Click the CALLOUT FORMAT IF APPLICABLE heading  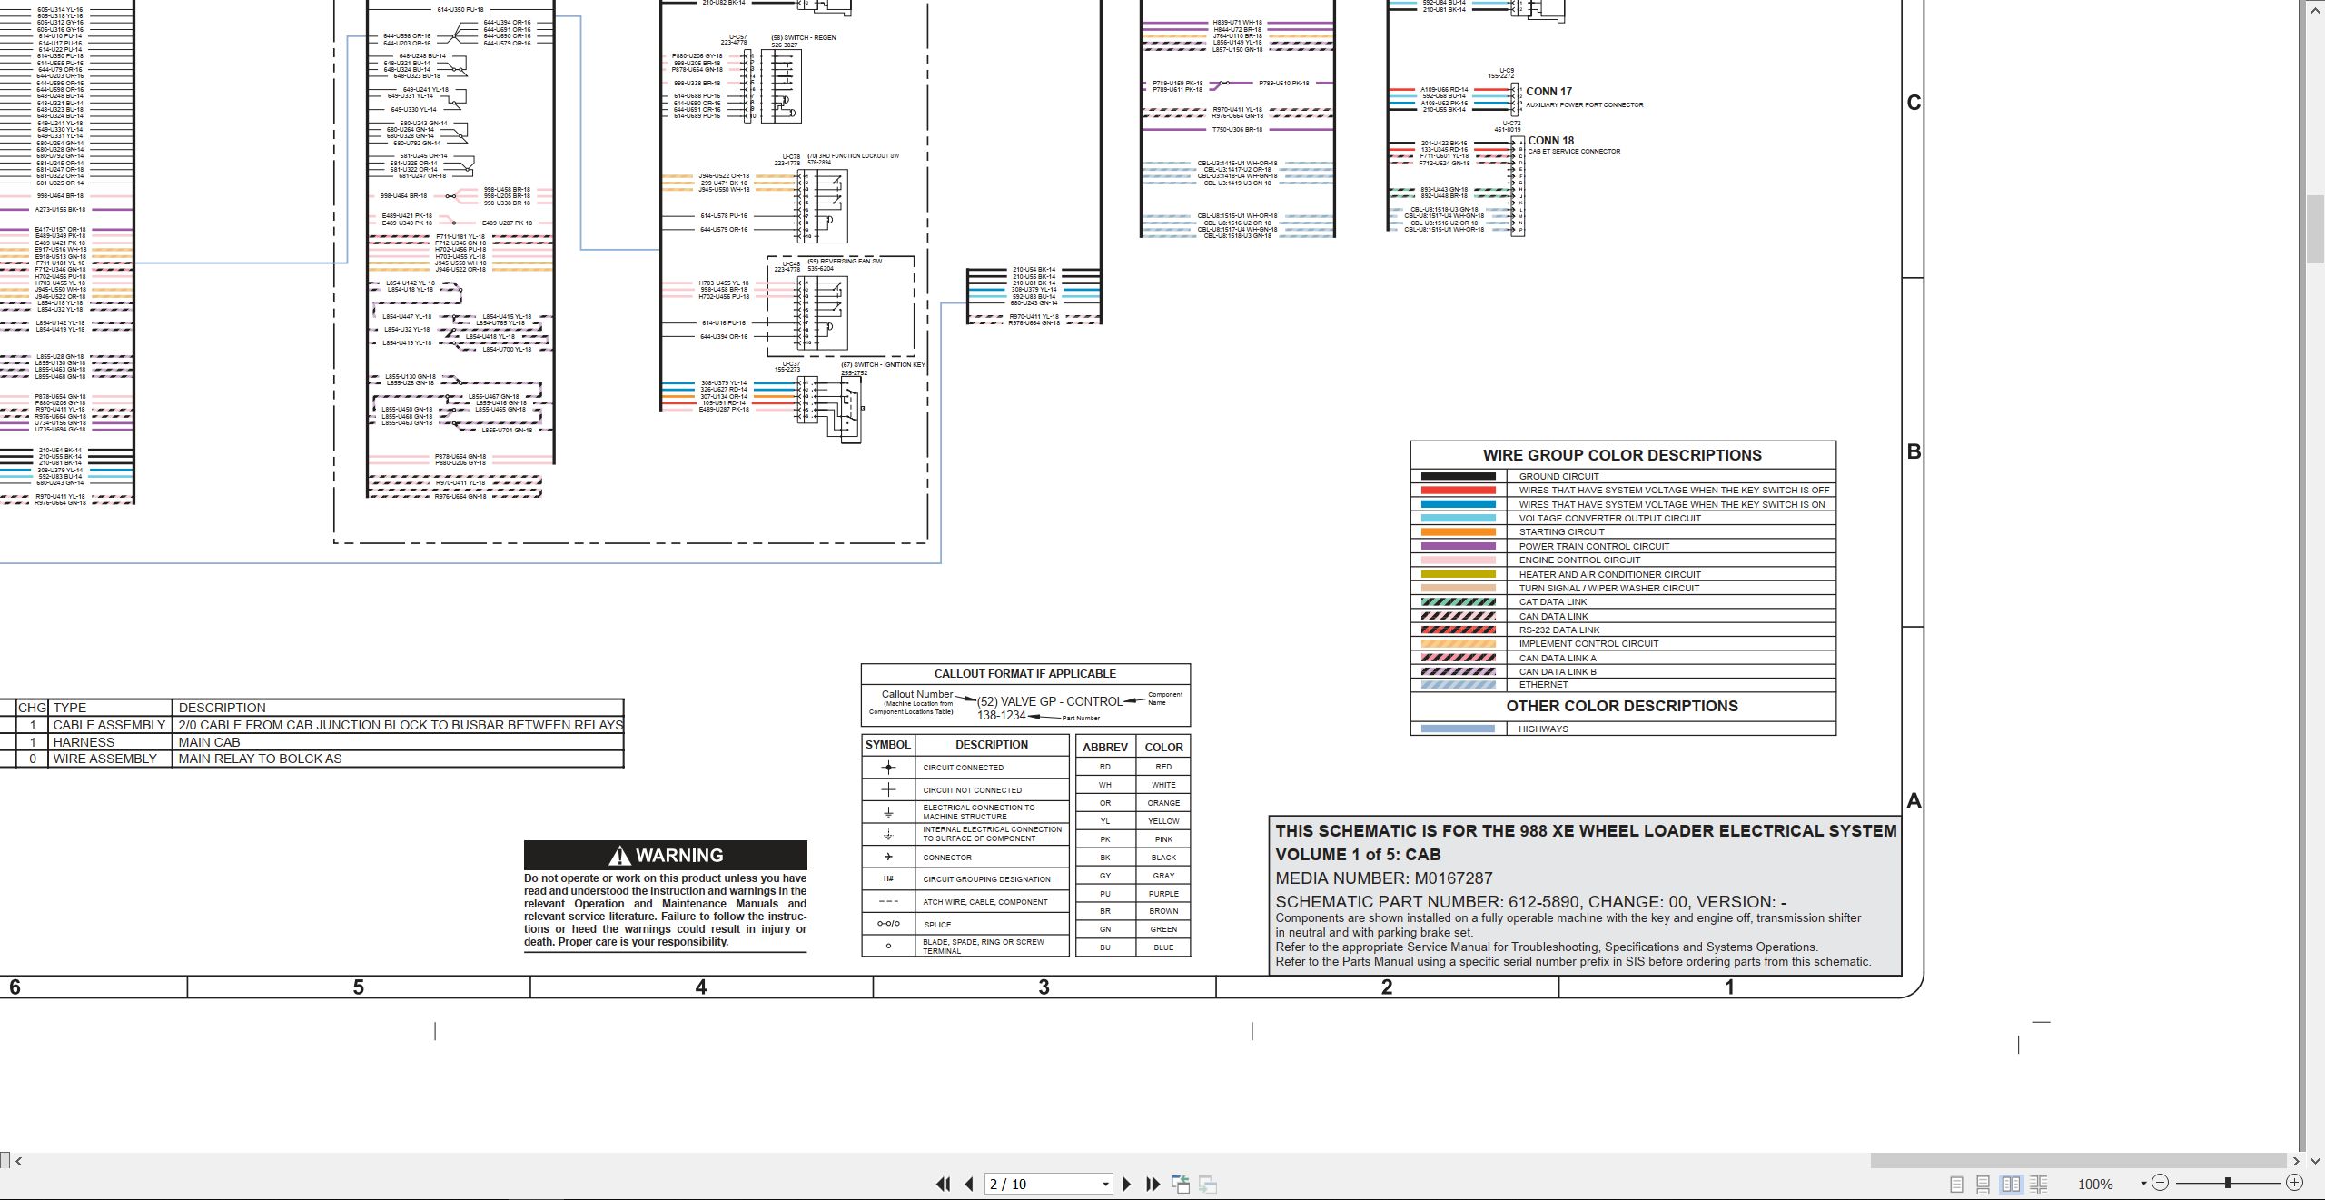(x=1024, y=674)
